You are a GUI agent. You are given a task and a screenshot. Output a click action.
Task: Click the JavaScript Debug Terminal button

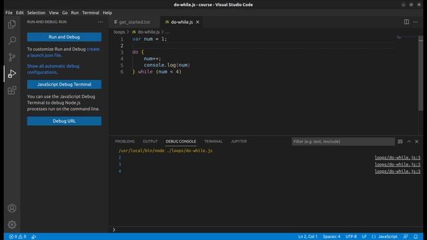point(64,85)
